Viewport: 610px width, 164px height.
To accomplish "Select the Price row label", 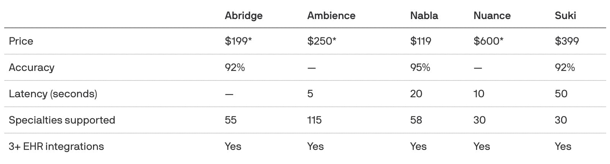I will [21, 41].
